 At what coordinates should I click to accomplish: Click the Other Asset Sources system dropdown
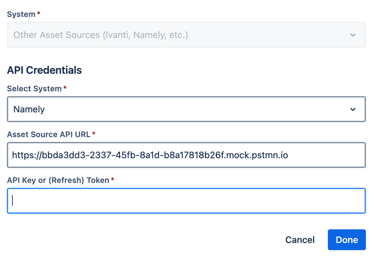[186, 35]
